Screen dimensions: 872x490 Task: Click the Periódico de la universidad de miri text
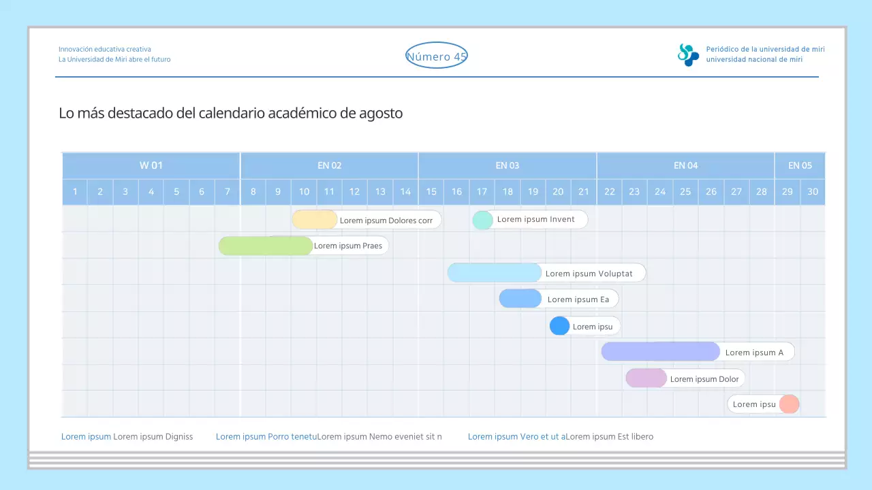tap(765, 50)
